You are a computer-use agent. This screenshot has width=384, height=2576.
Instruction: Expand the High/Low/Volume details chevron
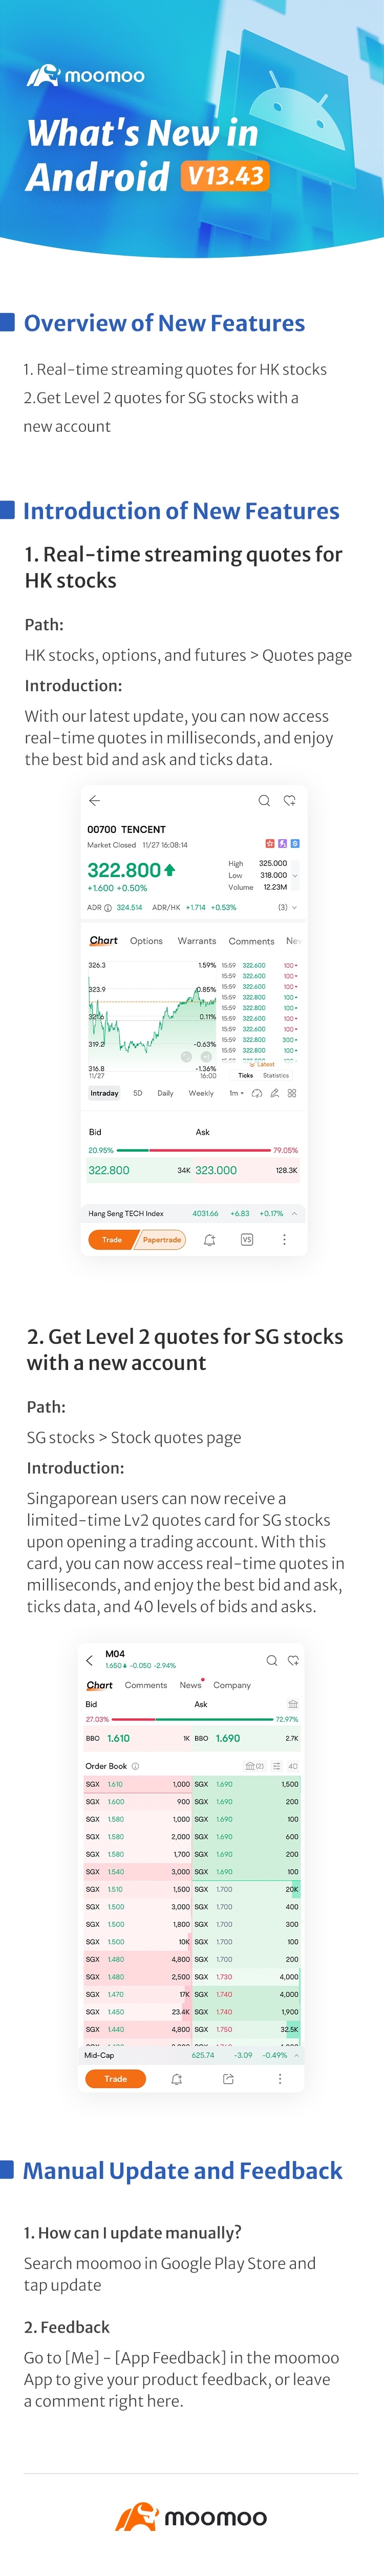(x=294, y=876)
